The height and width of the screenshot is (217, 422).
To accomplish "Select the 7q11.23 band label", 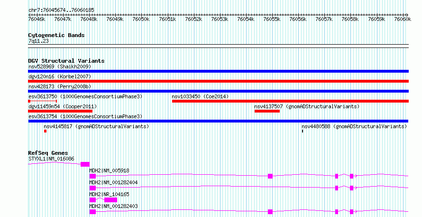I will click(x=38, y=41).
